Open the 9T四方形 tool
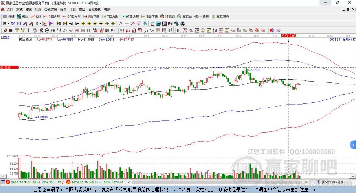 coord(130,17)
